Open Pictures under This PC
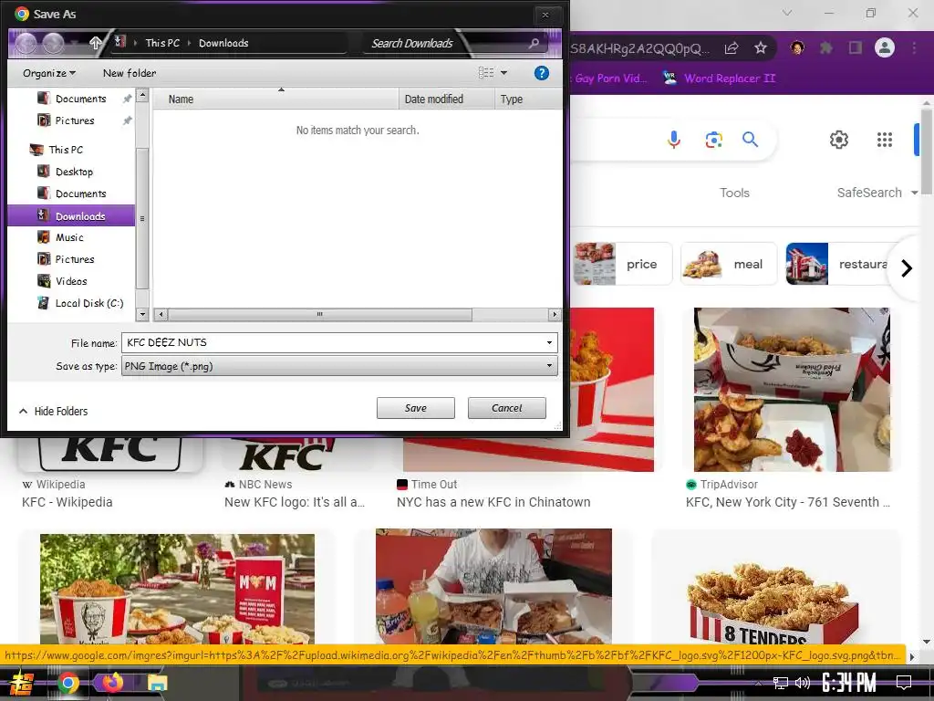Screen dimensions: 934x701 tap(75, 259)
